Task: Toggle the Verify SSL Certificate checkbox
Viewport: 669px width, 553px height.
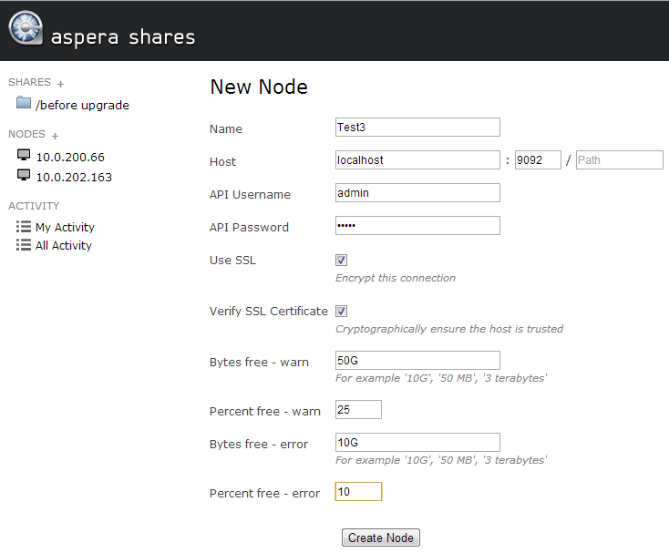Action: tap(342, 312)
